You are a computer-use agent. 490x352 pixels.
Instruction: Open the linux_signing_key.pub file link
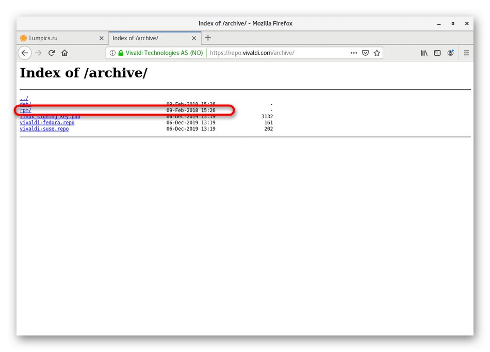click(50, 117)
